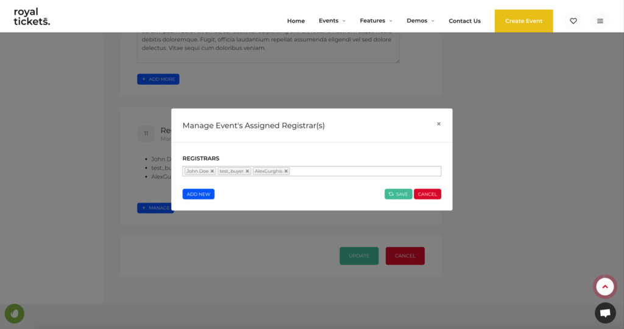Open the wishlist heart icon
The image size is (624, 329).
[573, 21]
